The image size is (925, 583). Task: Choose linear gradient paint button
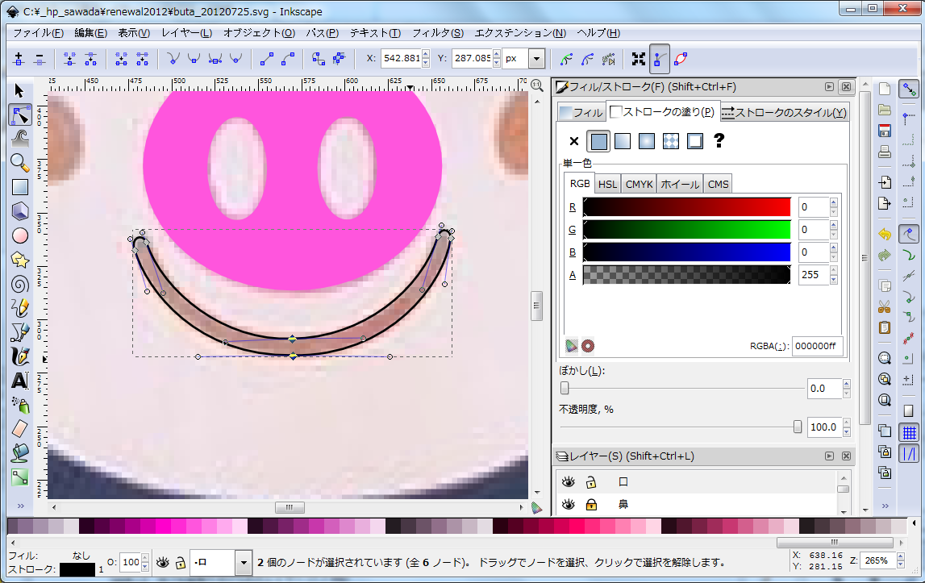point(623,141)
